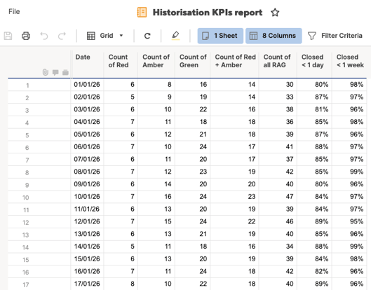
Task: Click Closed < 1 day cell in 03/01/26 row
Action: (x=314, y=109)
